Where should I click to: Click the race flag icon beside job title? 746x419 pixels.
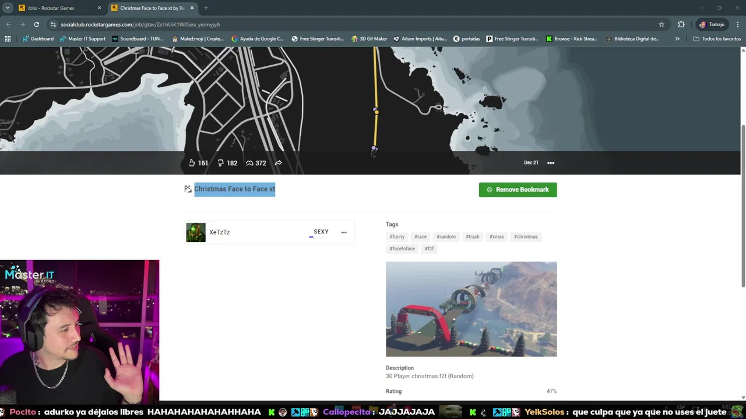click(188, 189)
